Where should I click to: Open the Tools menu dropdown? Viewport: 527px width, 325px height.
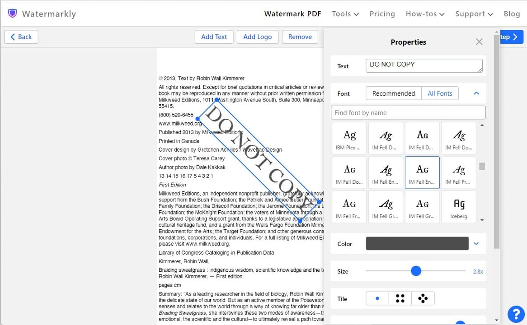click(345, 14)
